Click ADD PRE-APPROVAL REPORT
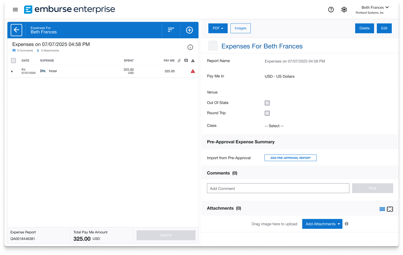The width and height of the screenshot is (403, 255). pos(290,158)
